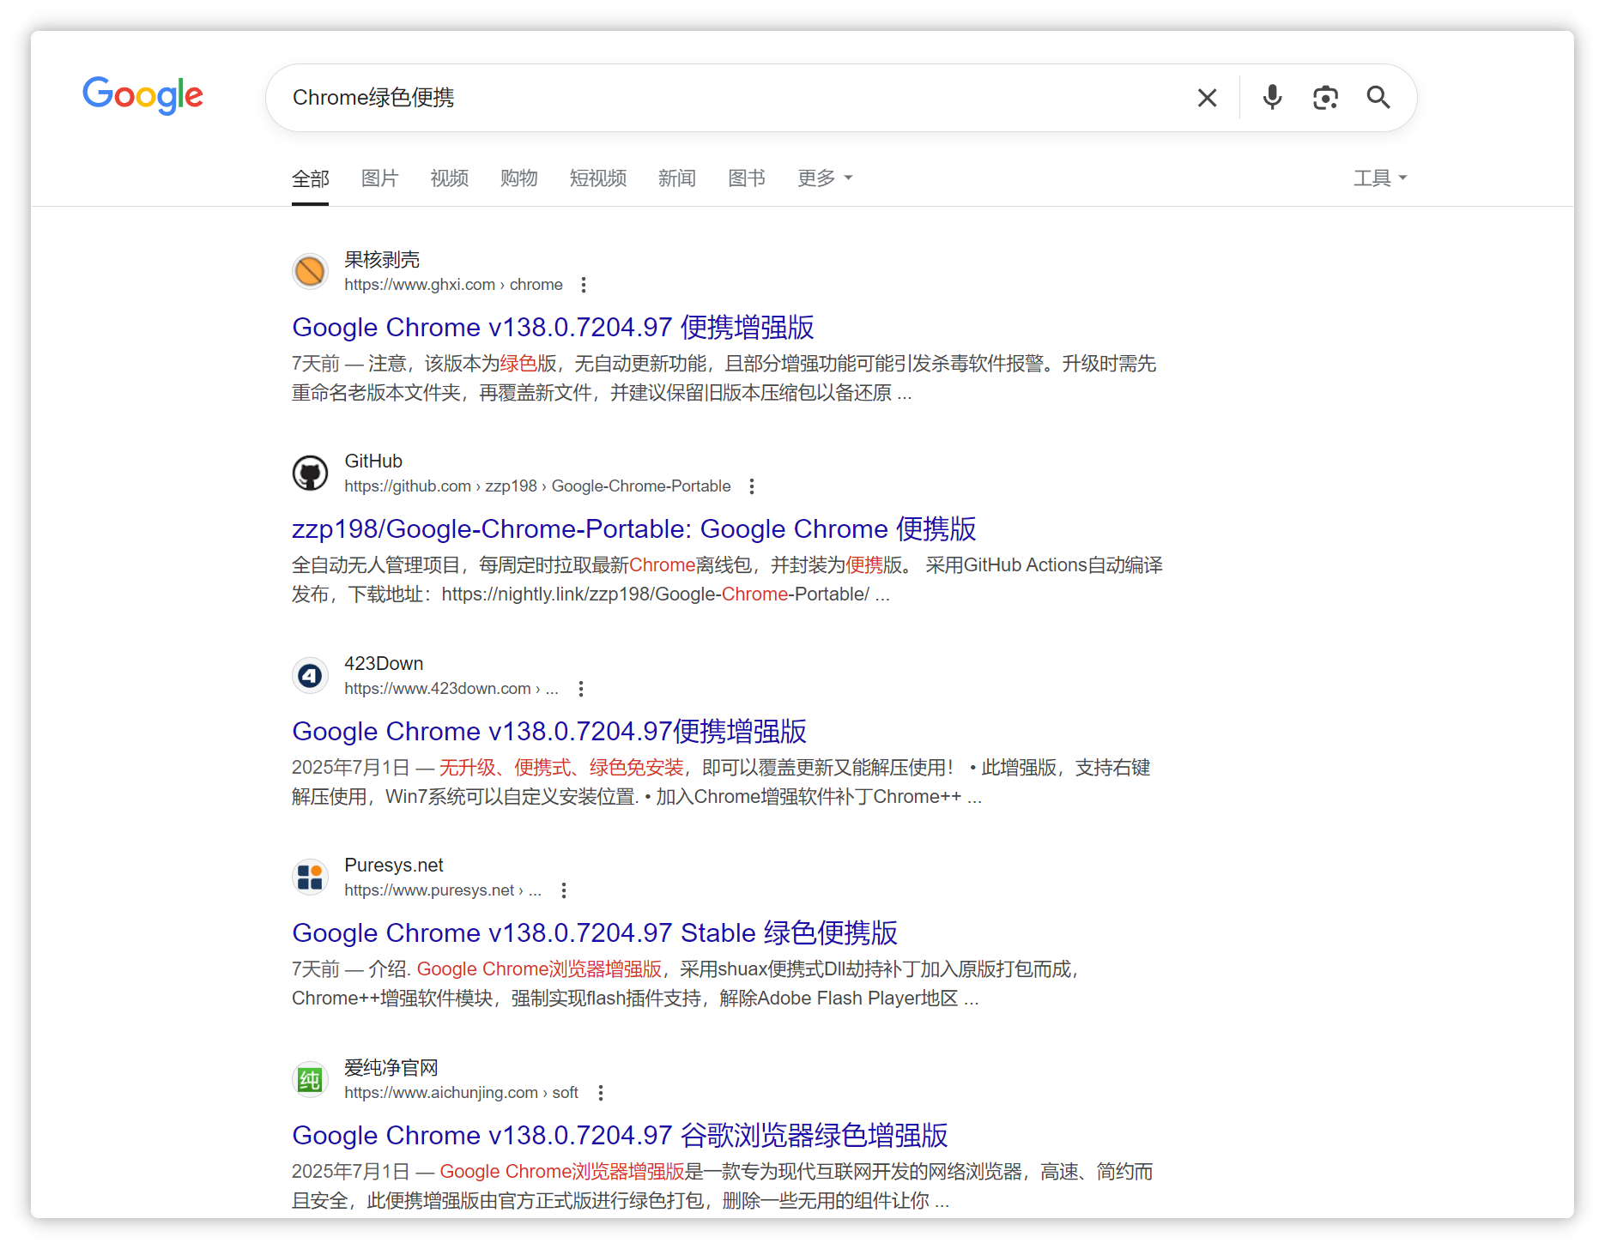Switch to the 短视频 tab

pyautogui.click(x=597, y=178)
